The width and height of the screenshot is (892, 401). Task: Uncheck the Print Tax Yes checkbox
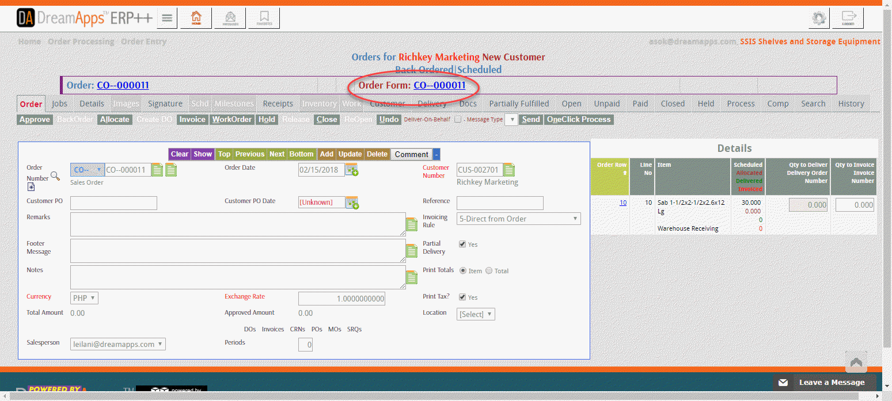tap(462, 297)
